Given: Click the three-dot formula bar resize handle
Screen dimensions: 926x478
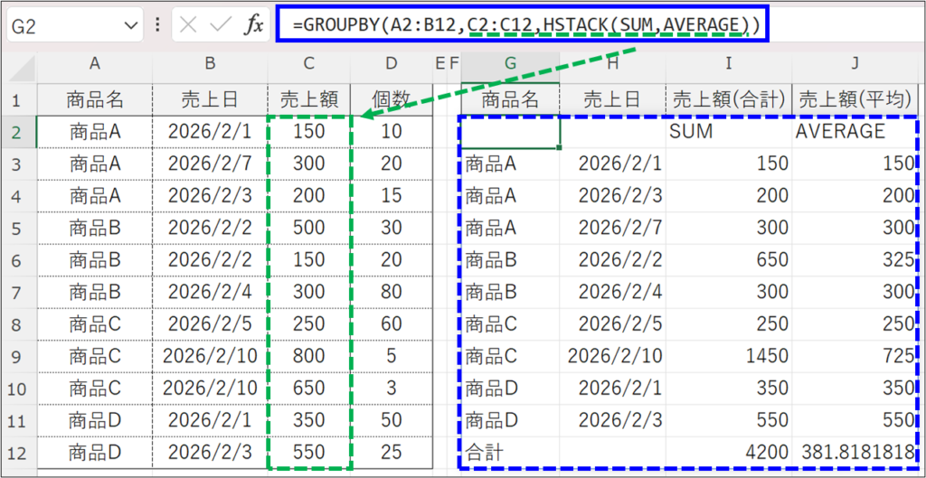Looking at the screenshot, I should click(x=157, y=25).
